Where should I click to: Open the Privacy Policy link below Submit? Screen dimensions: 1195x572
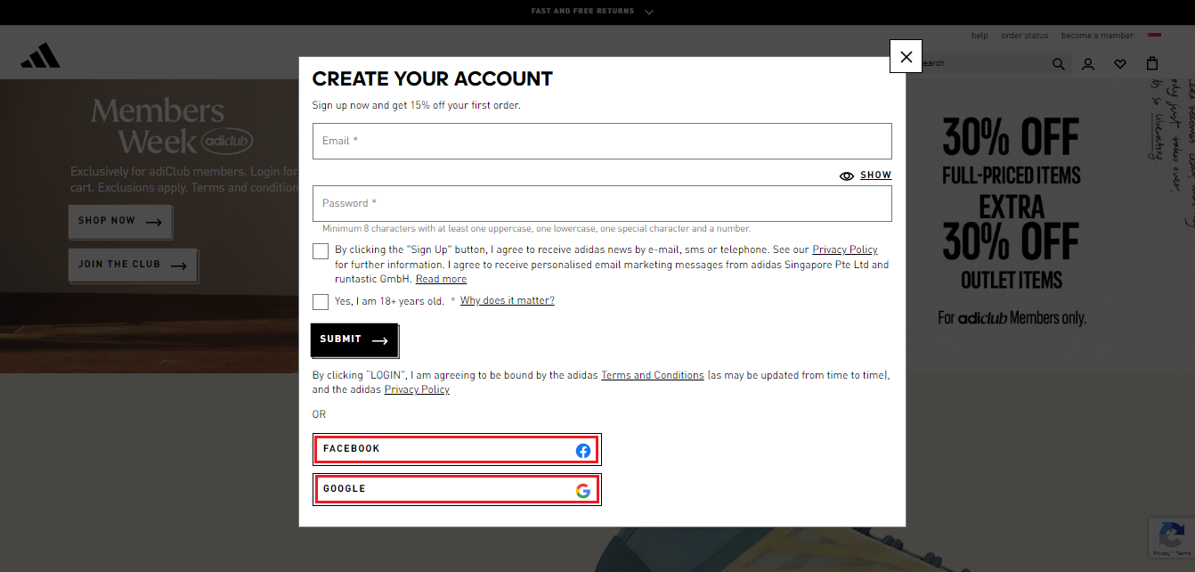(417, 389)
